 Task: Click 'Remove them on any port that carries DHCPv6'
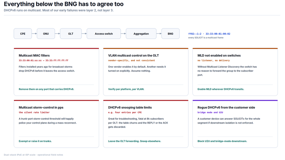point(46,89)
